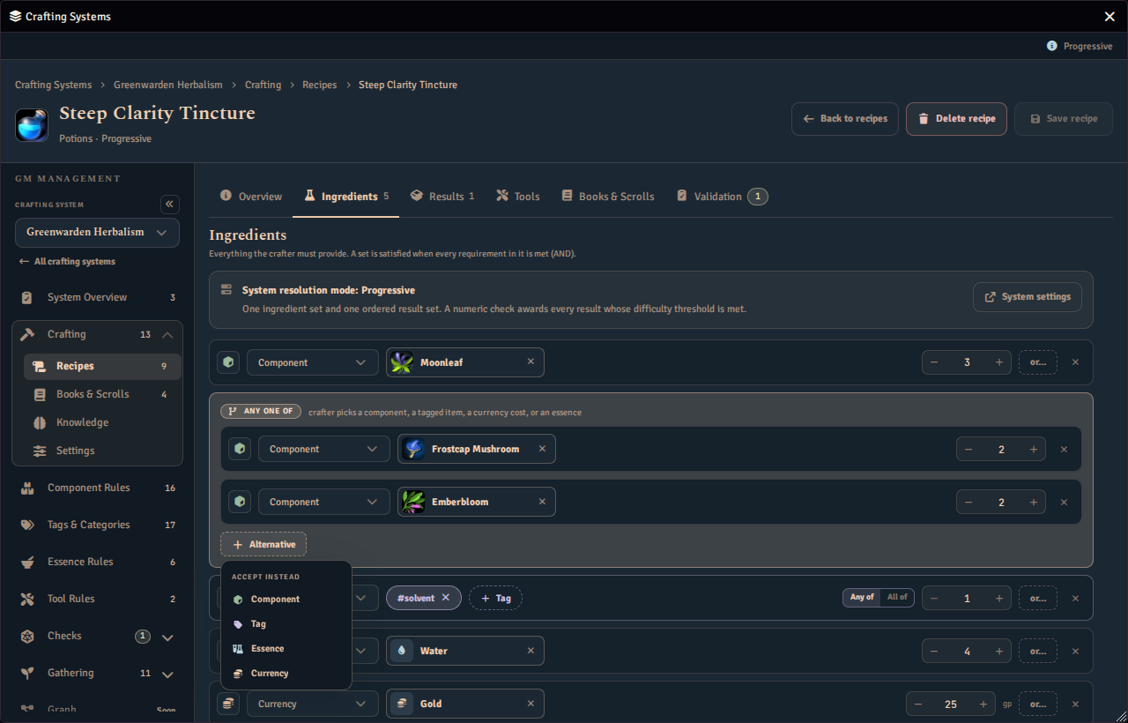Viewport: 1128px width, 723px height.
Task: Click the Emberbloom row cube icon
Action: tap(240, 502)
